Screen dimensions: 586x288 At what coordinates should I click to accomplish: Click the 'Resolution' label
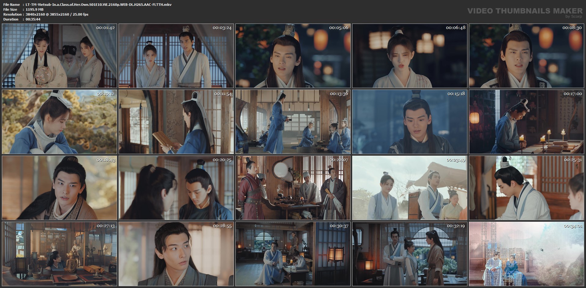click(x=12, y=14)
